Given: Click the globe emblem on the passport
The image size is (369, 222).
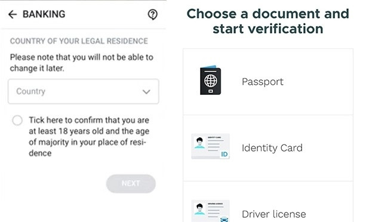Looking at the screenshot, I should click(x=211, y=81).
